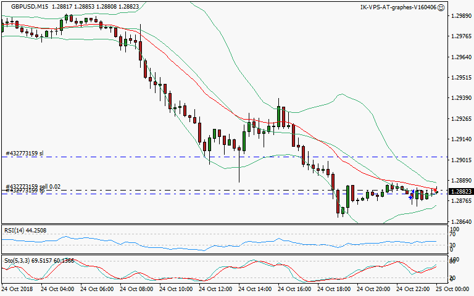The image size is (474, 296).
Task: Select the #432773159 sl stop loss label
Action: click(25, 154)
